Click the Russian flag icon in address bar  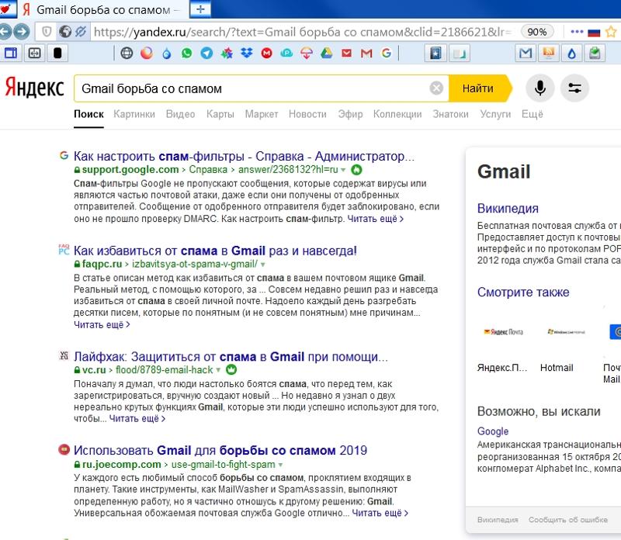594,33
